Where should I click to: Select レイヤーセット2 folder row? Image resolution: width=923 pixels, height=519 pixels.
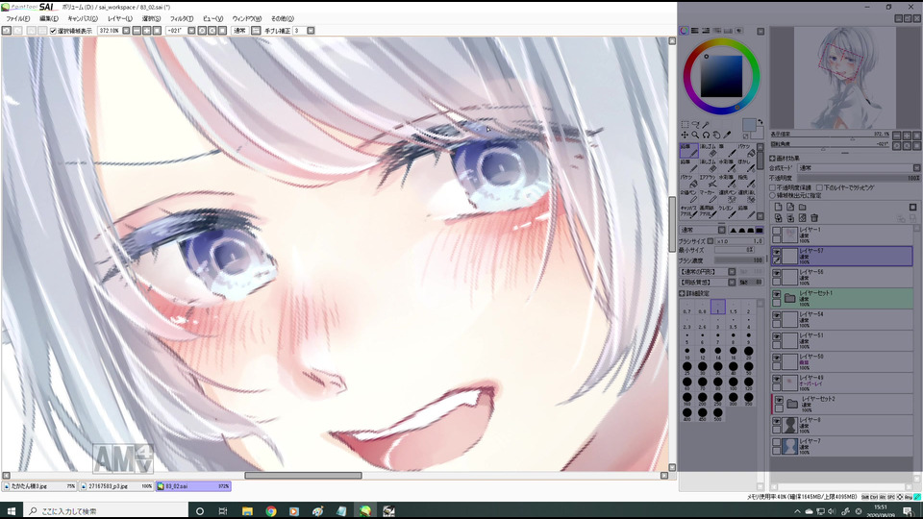(842, 404)
